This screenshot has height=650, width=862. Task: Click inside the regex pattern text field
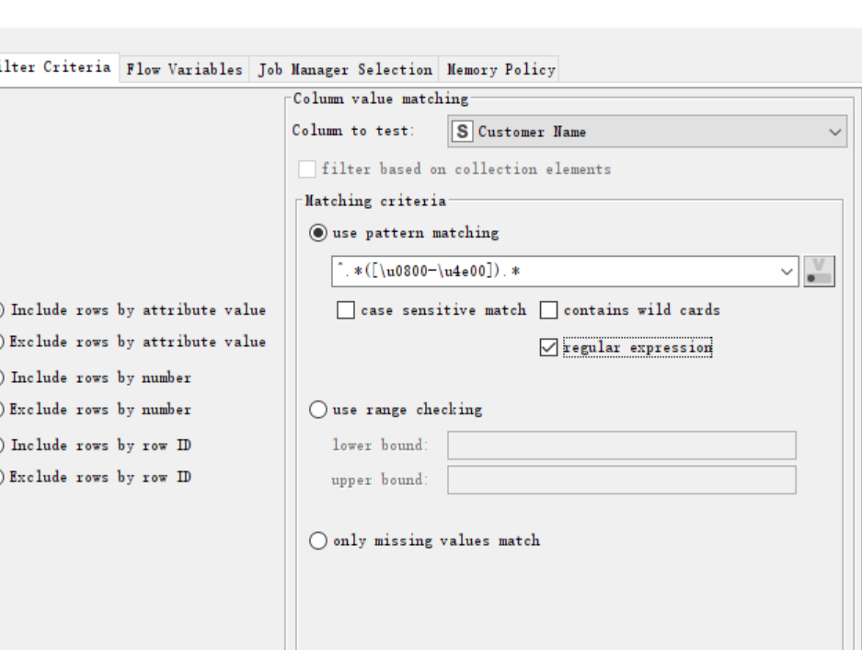tap(552, 273)
